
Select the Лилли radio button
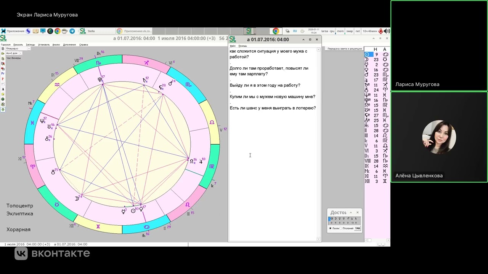tap(330, 228)
